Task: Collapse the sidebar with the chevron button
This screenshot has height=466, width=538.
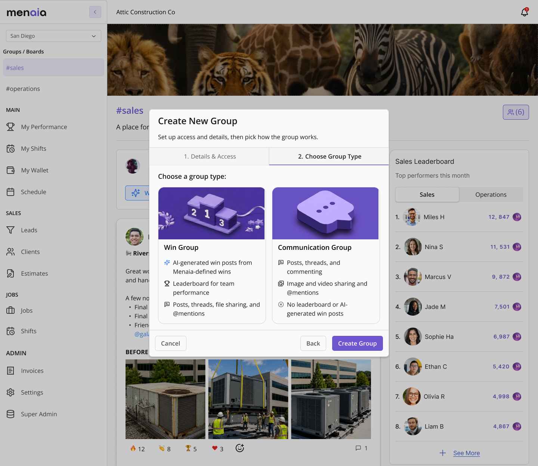Action: tap(95, 12)
